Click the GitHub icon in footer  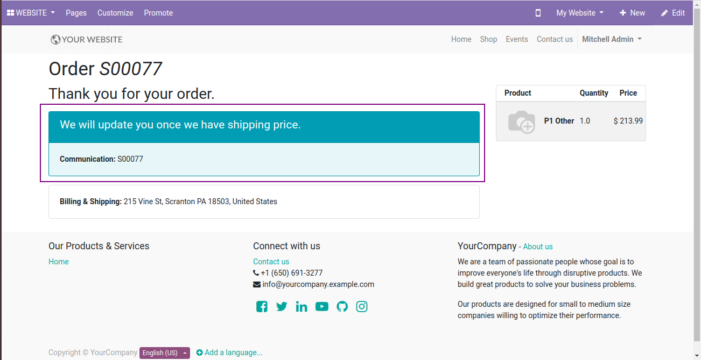pyautogui.click(x=342, y=307)
